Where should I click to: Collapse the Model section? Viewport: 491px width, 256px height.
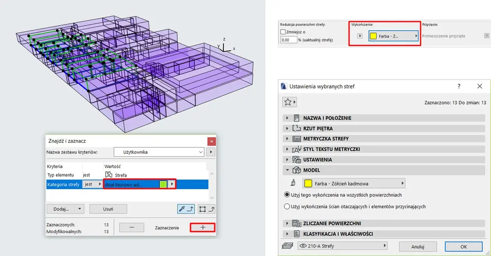pyautogui.click(x=287, y=170)
